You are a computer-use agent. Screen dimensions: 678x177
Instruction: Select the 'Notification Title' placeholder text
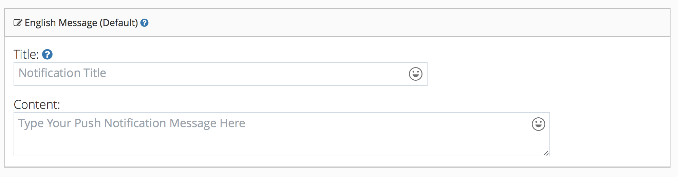[62, 73]
